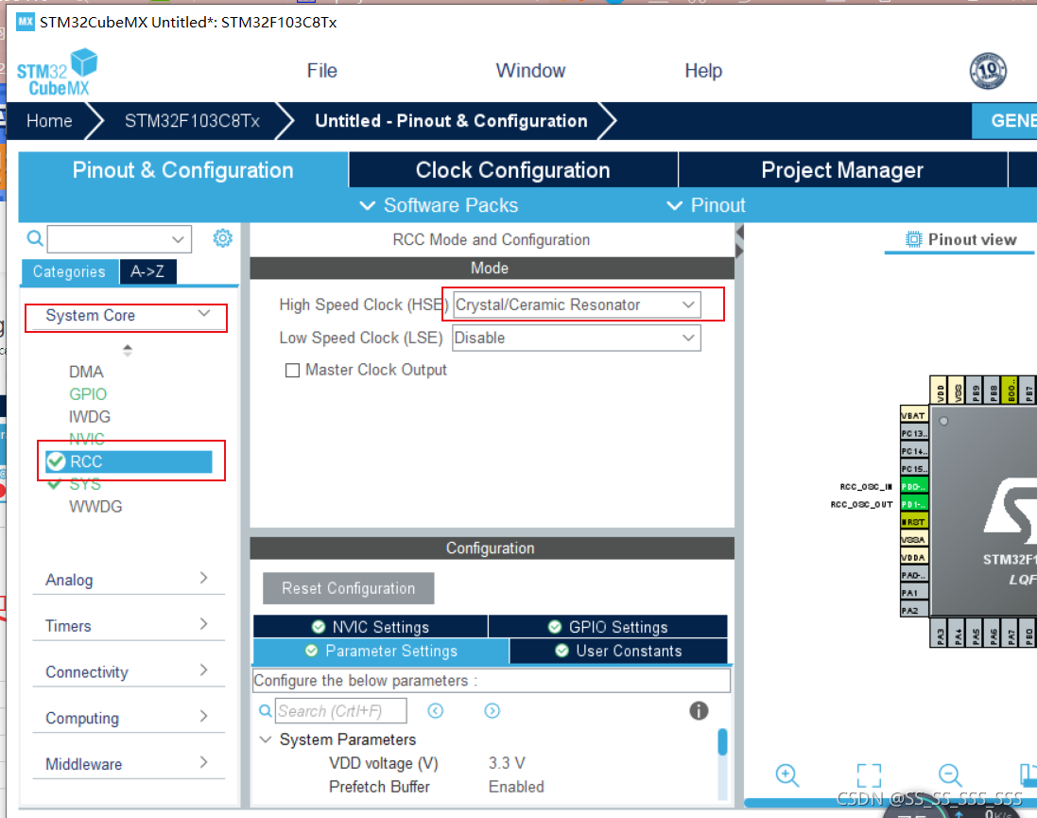Click the 10 years anniversary badge icon
Screen dimensions: 1037x818
coord(988,71)
